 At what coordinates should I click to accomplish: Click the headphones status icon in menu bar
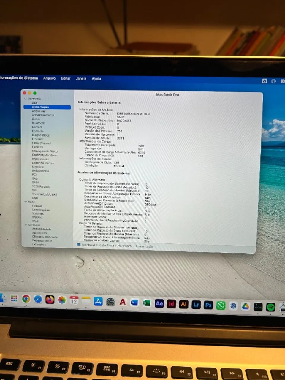tap(273, 81)
